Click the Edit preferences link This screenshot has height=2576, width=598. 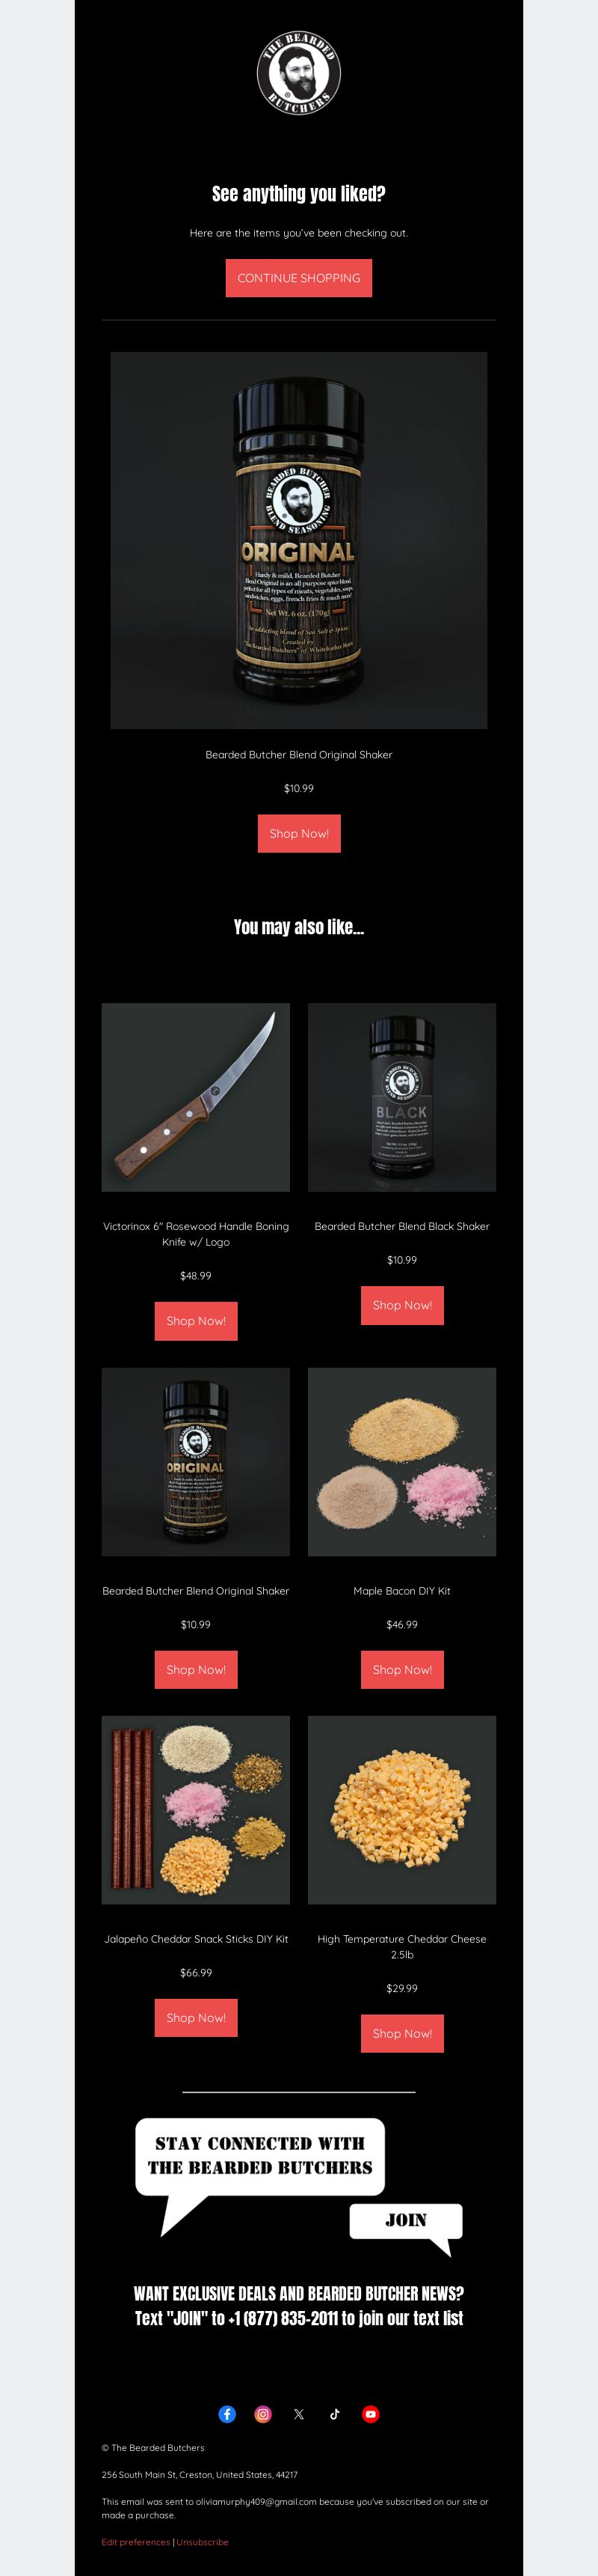click(x=136, y=2541)
